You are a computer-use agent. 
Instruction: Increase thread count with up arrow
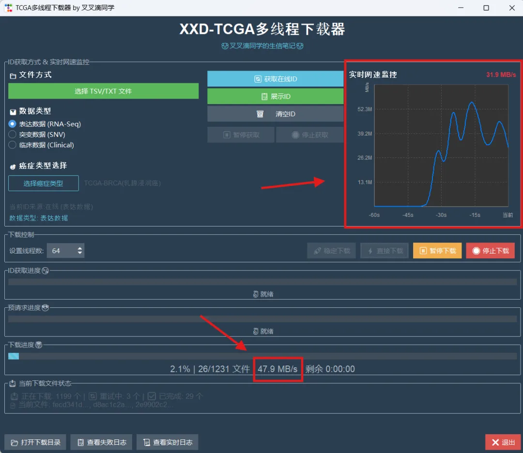pos(80,248)
